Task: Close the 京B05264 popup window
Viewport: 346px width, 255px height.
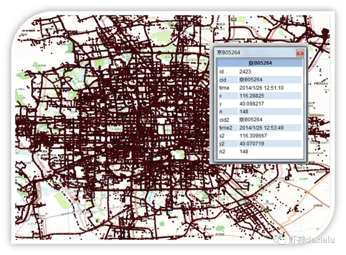Action: click(300, 53)
